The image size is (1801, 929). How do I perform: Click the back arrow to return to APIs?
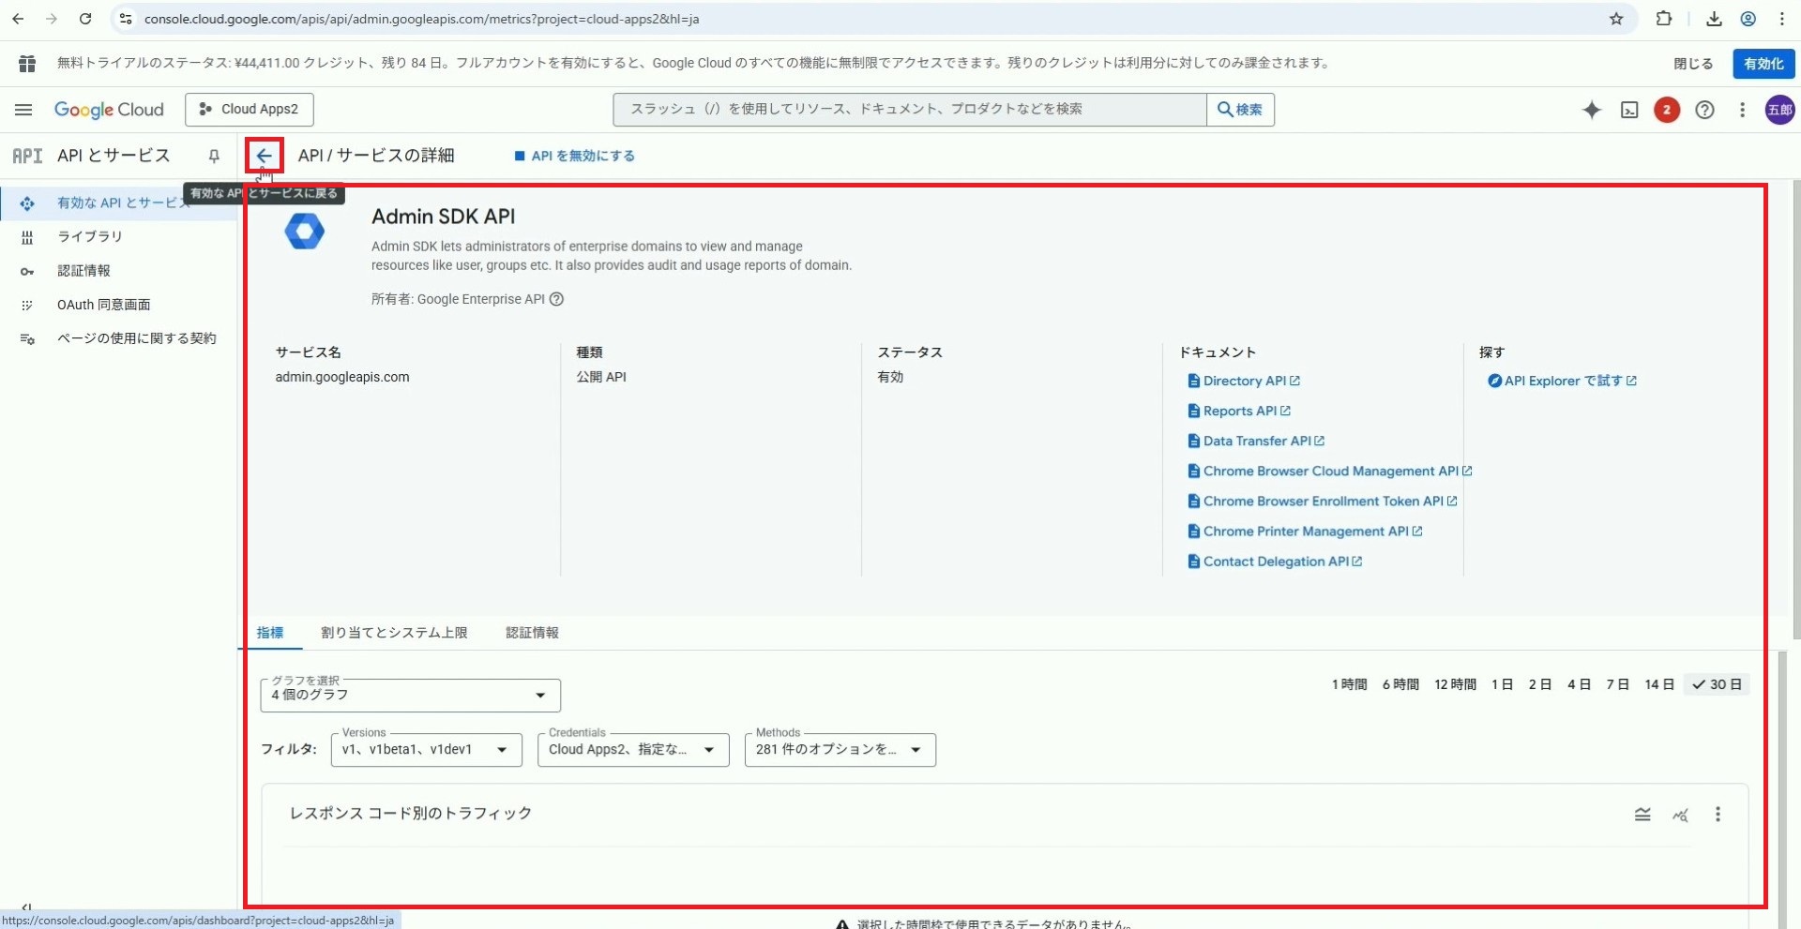pyautogui.click(x=265, y=156)
